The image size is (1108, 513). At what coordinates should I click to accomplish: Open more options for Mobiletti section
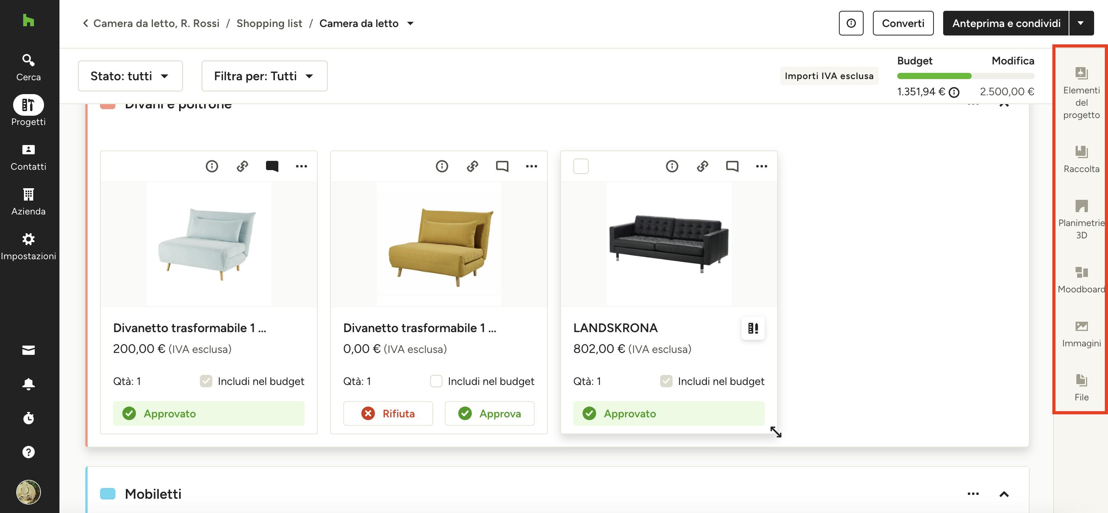coord(973,494)
